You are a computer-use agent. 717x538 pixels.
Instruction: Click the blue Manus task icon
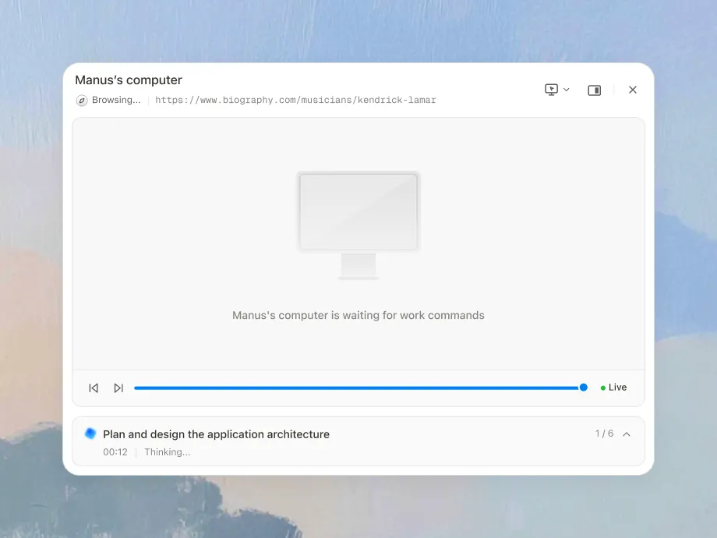tap(90, 434)
